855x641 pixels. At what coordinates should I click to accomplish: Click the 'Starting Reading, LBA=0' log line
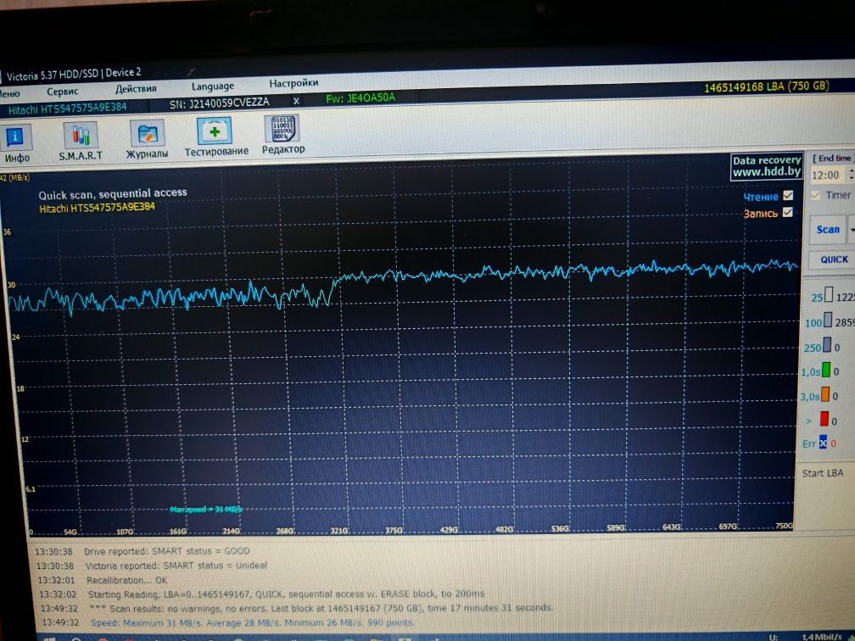(286, 594)
